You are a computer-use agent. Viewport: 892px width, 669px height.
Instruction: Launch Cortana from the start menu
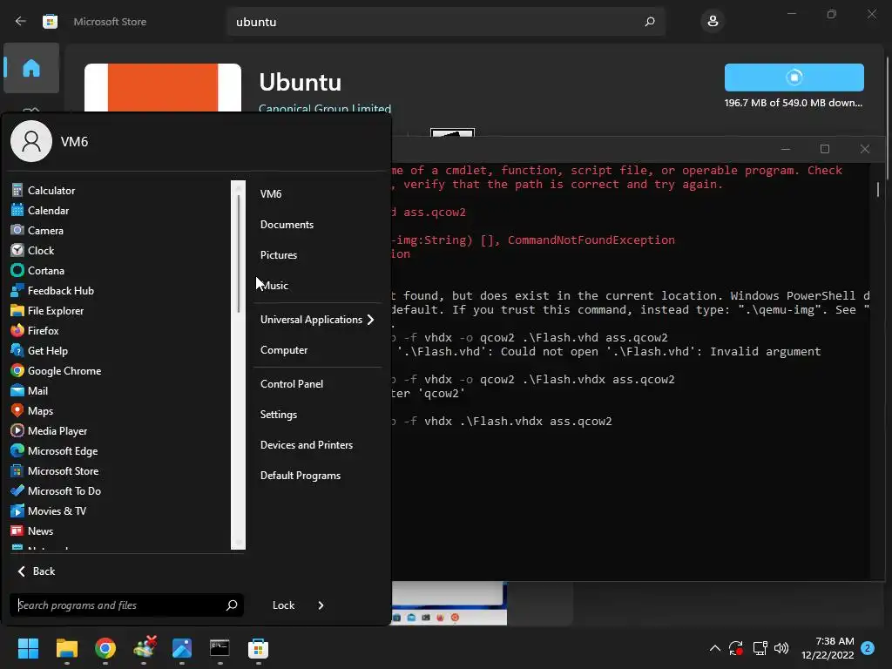(x=37, y=271)
